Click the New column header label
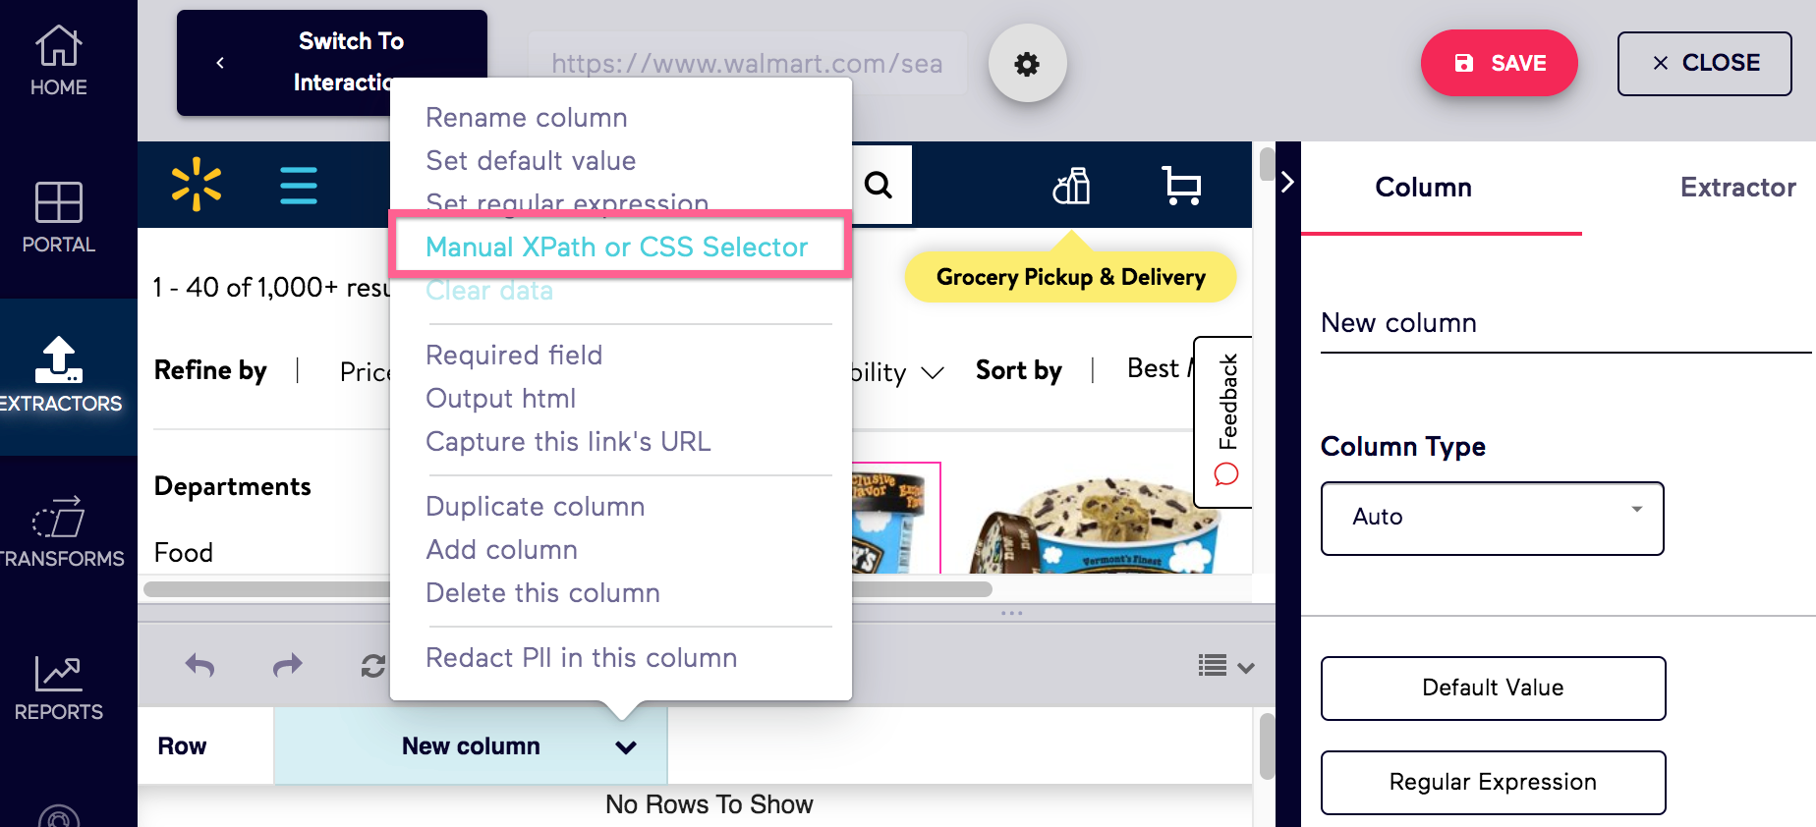1816x827 pixels. tap(471, 746)
